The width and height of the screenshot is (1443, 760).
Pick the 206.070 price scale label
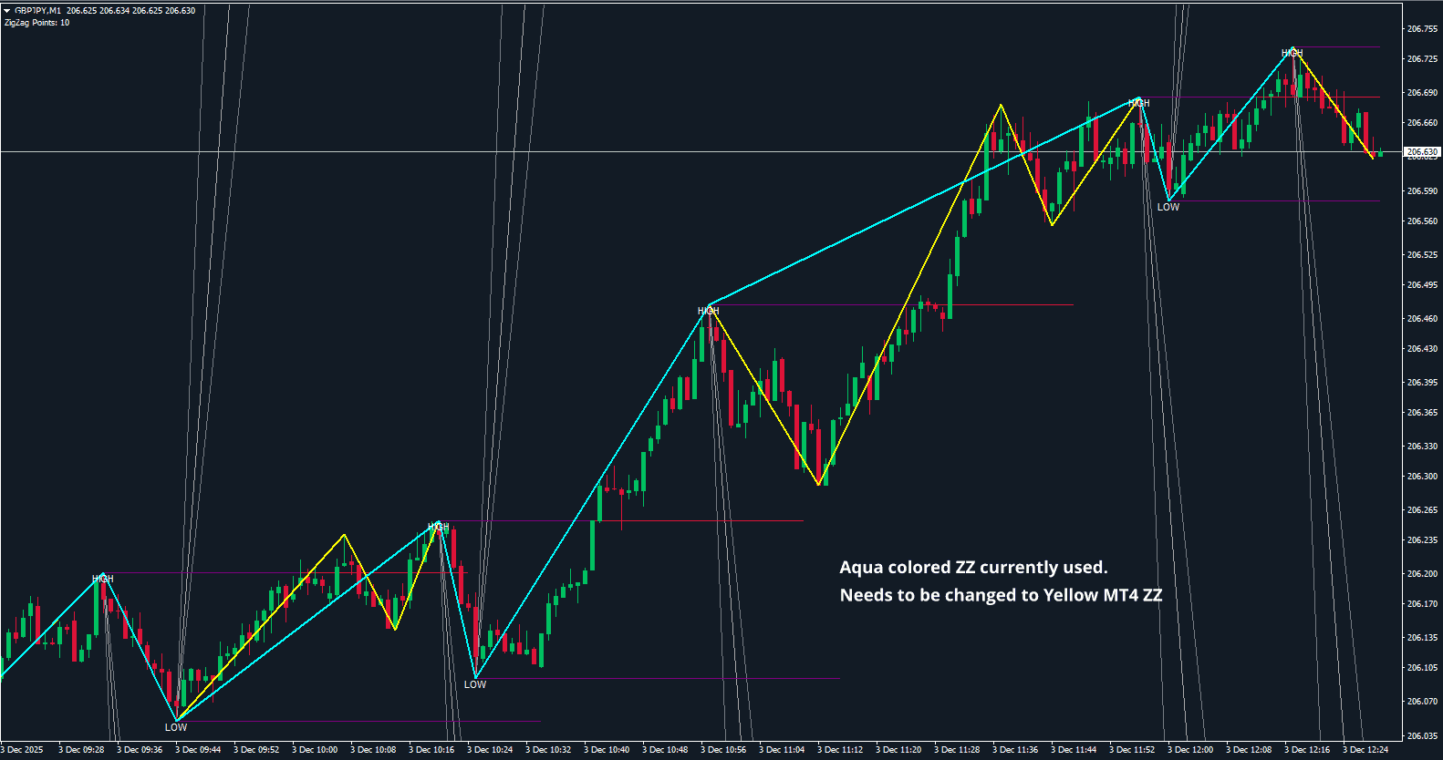1422,702
